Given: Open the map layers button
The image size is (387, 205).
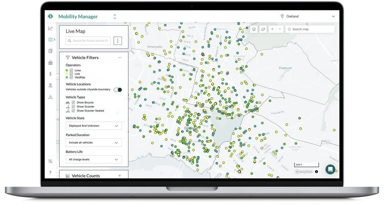Looking at the screenshot, I should point(254,29).
